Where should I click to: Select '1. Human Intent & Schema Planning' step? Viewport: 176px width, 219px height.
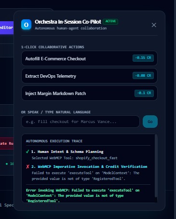tap(67, 151)
